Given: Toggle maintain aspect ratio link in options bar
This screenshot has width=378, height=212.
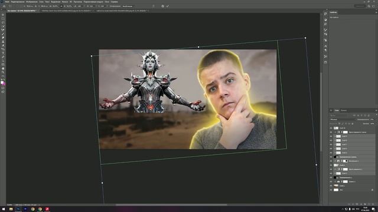Looking at the screenshot, I should tap(61, 6).
